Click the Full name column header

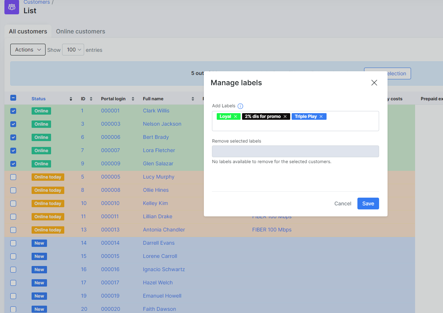(153, 99)
